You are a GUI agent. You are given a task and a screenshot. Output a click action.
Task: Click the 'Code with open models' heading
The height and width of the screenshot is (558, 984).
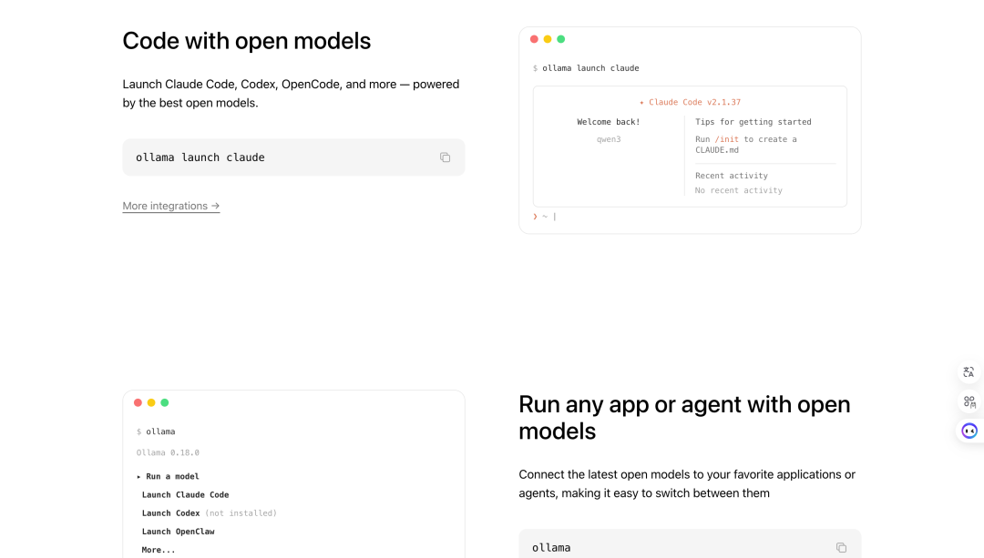[x=247, y=41]
